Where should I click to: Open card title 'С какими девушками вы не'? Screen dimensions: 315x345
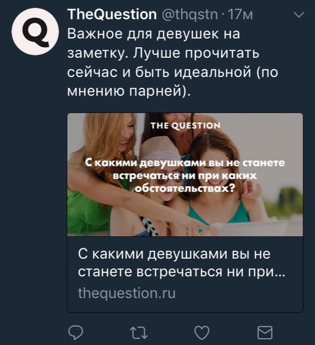tap(174, 254)
